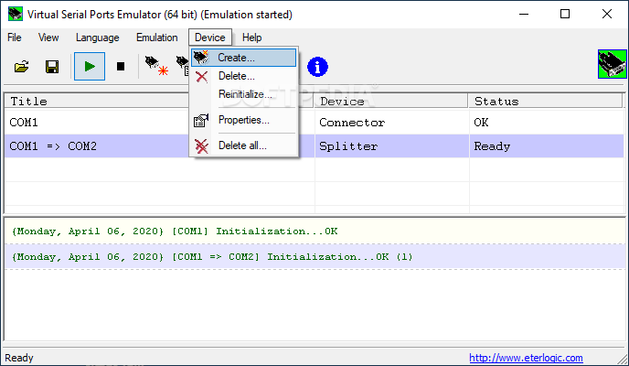Screen dimensions: 629x366
Task: Minimize the Virtual Serial Ports Emulator window
Action: pyautogui.click(x=524, y=14)
